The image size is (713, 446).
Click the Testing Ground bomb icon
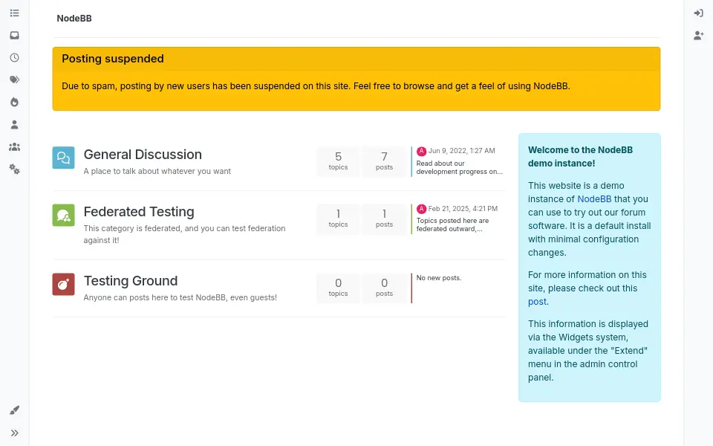63,284
